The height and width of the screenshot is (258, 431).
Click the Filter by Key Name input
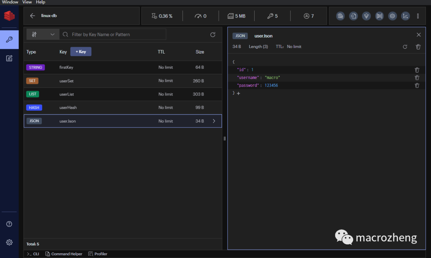(x=113, y=34)
